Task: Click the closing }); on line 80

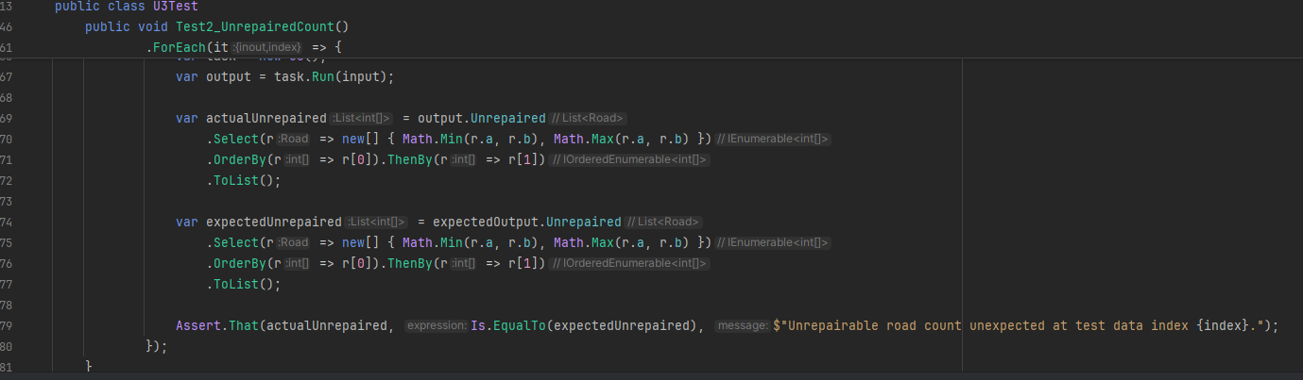Action: [x=157, y=346]
